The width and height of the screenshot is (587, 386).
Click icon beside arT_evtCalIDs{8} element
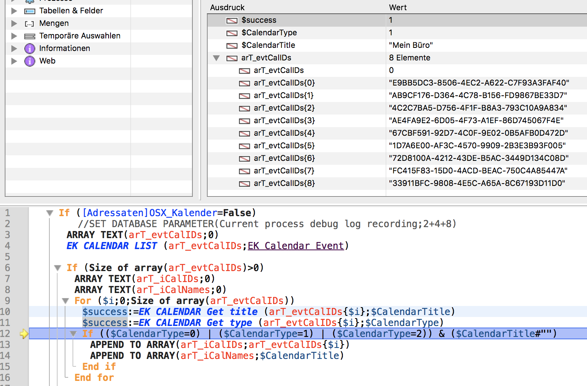click(245, 184)
